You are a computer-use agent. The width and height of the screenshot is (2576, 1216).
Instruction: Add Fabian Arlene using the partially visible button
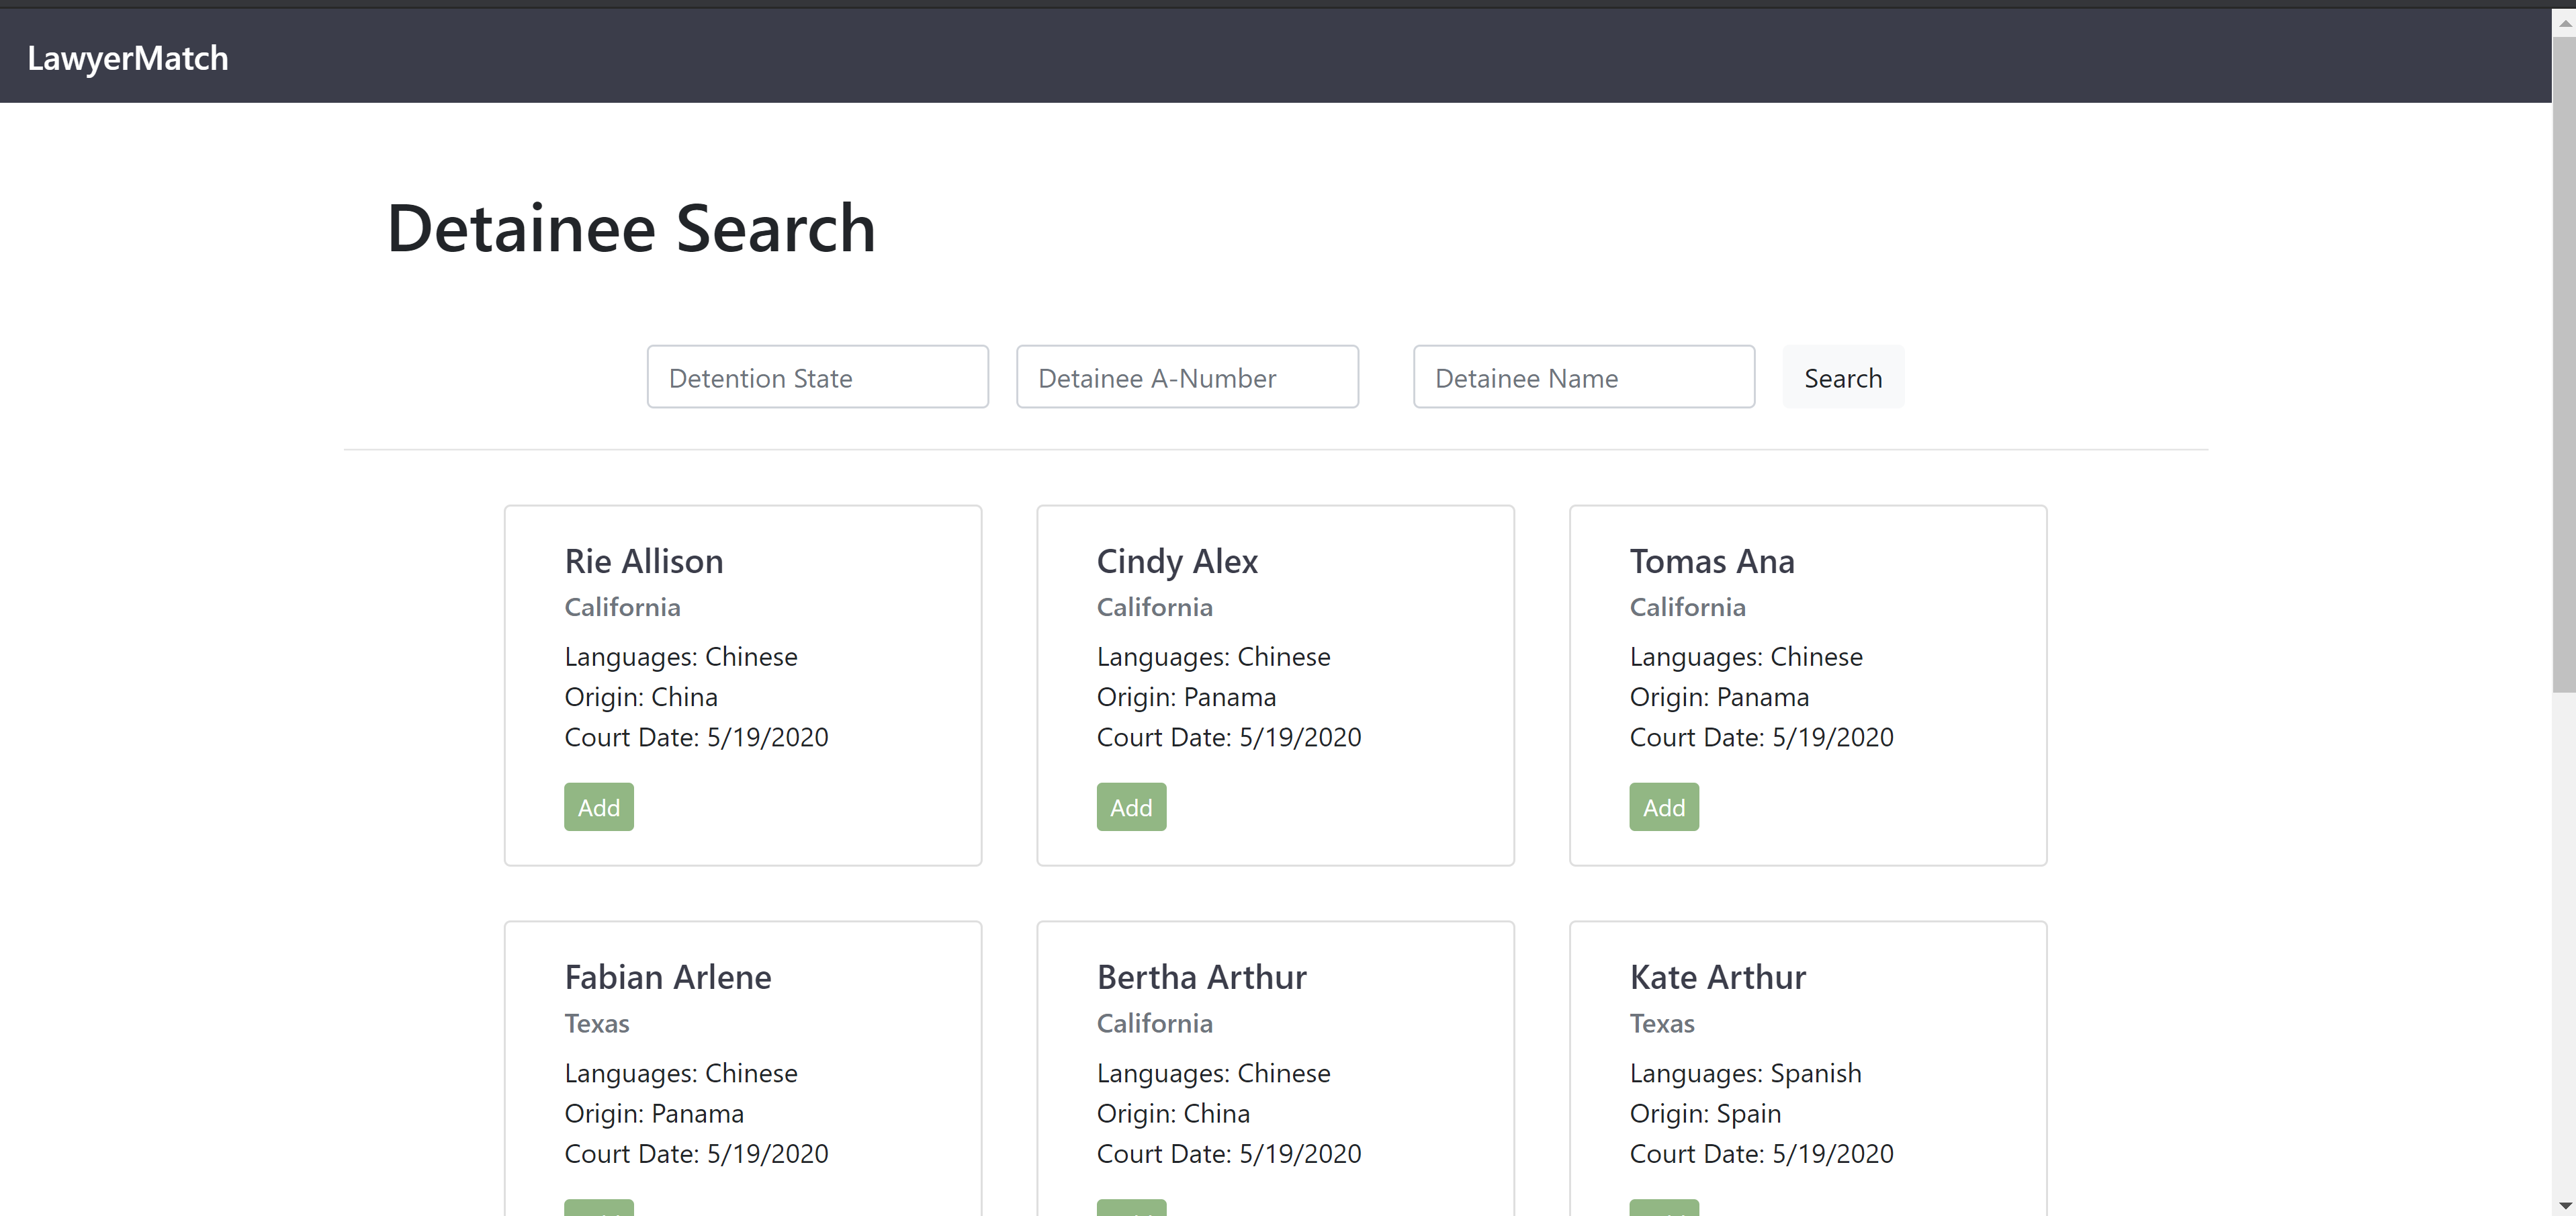tap(598, 1208)
